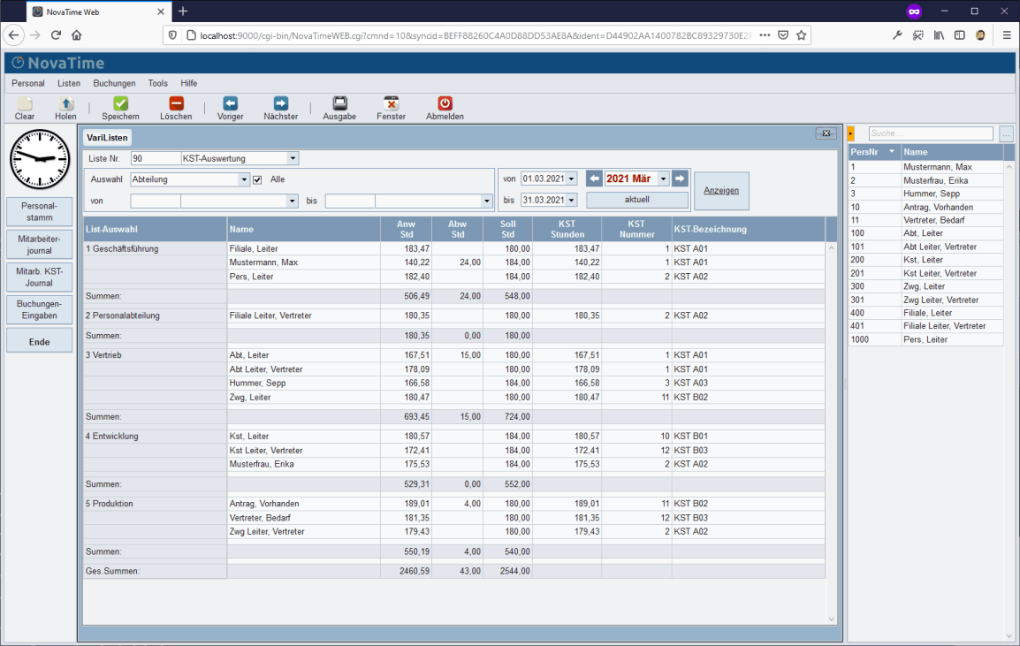Image resolution: width=1020 pixels, height=646 pixels.
Task: Close the VariListen panel
Action: pos(826,133)
